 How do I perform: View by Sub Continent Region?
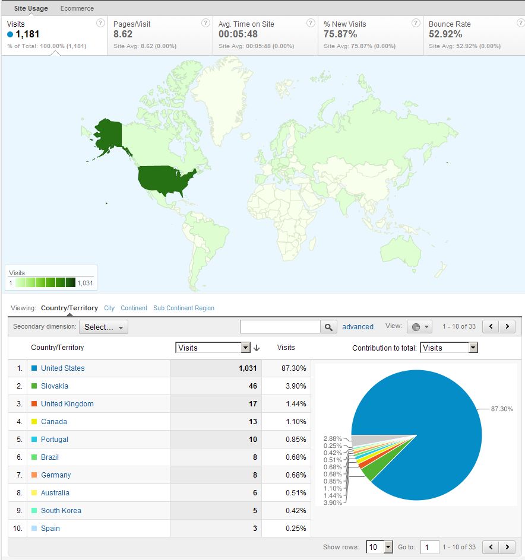click(x=184, y=308)
